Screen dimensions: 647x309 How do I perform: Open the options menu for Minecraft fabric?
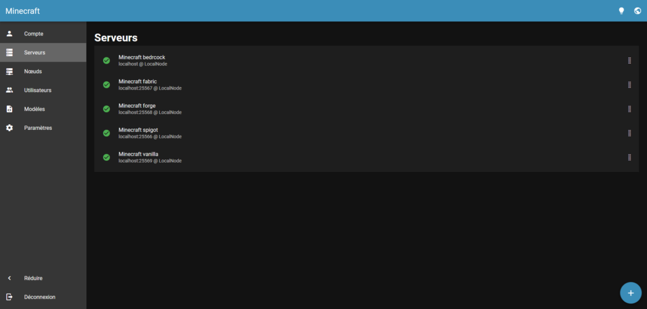(x=629, y=85)
